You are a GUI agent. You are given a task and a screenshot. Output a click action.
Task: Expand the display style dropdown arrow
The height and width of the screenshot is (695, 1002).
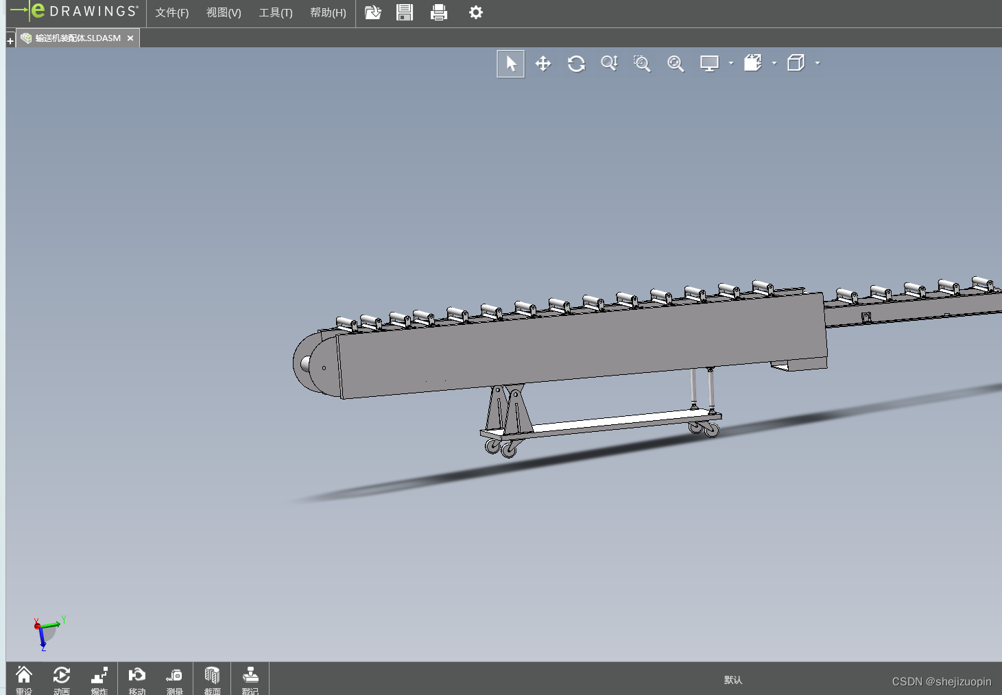pyautogui.click(x=818, y=63)
